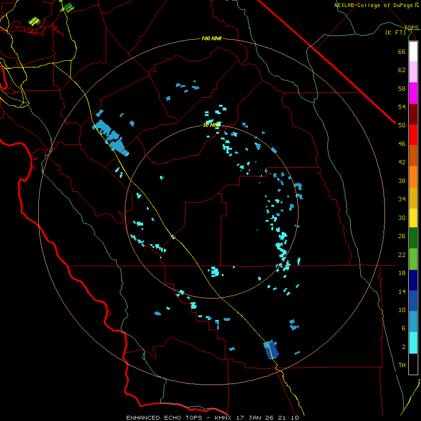Select the dark red legend swatch
This screenshot has height=421, width=421.
click(413, 114)
